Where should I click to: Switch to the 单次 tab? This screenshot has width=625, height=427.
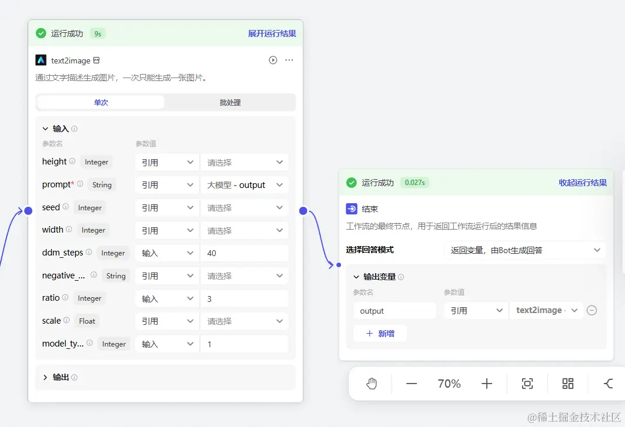[x=101, y=102]
